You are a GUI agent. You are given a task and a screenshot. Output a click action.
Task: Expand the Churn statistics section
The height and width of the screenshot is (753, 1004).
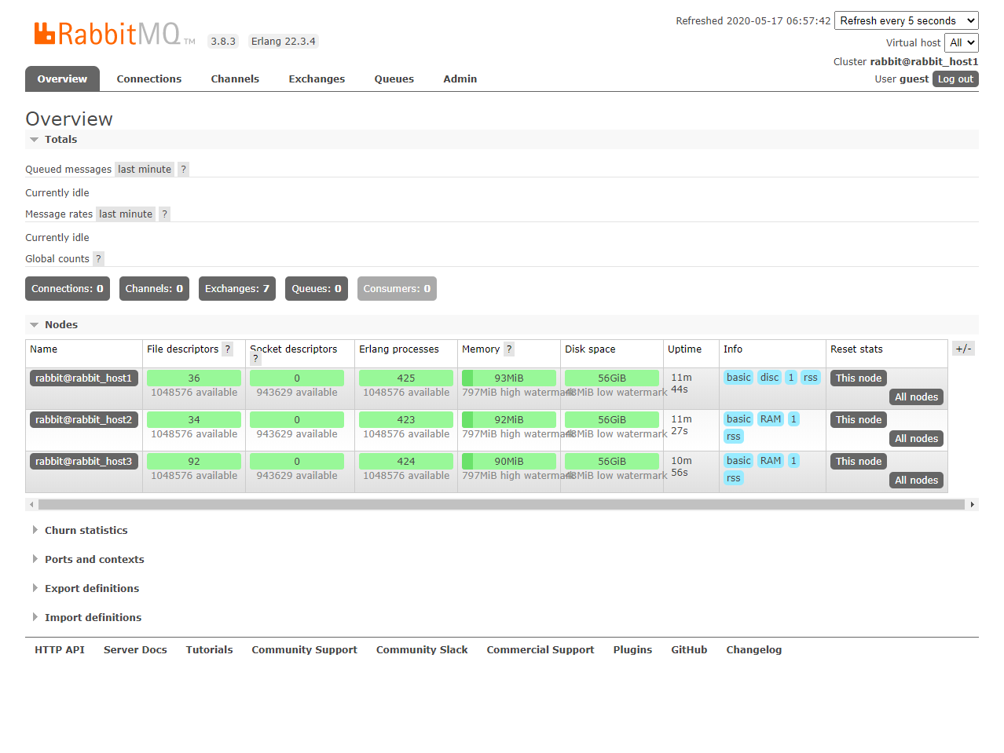point(86,530)
